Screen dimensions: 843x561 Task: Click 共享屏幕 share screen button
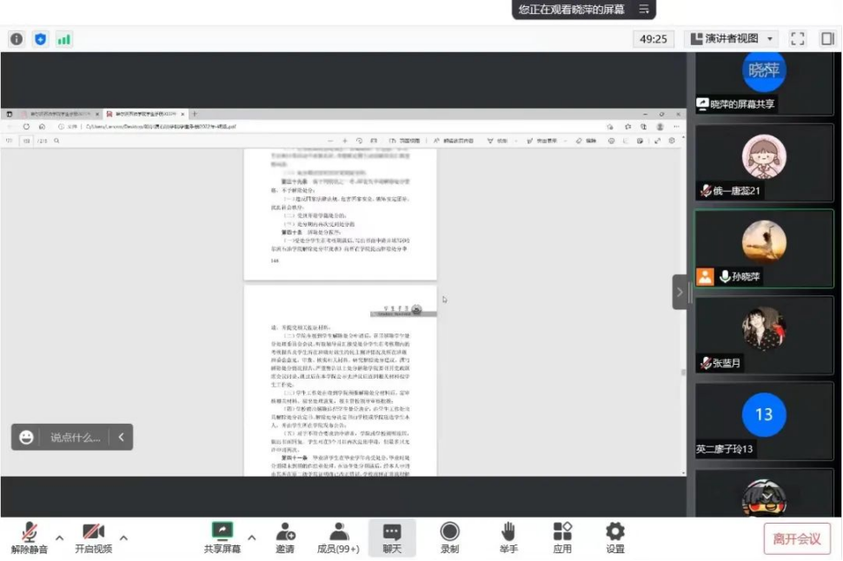(222, 538)
